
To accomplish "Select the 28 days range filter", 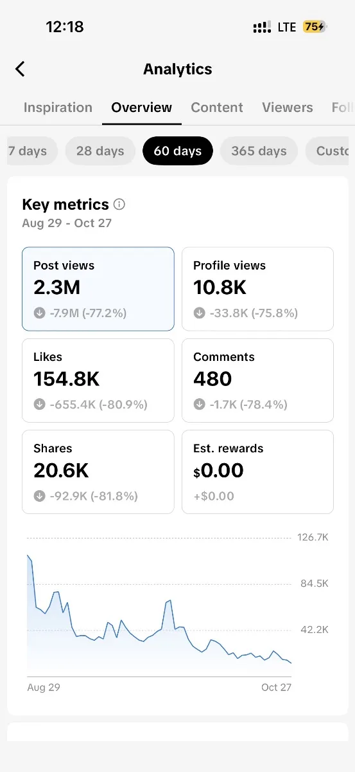I will 100,151.
